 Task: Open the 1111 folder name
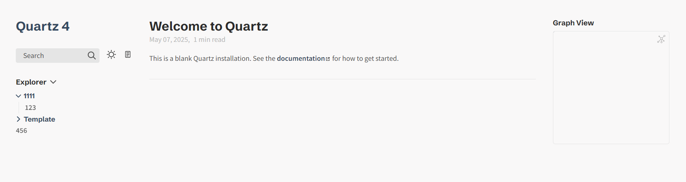tap(29, 96)
